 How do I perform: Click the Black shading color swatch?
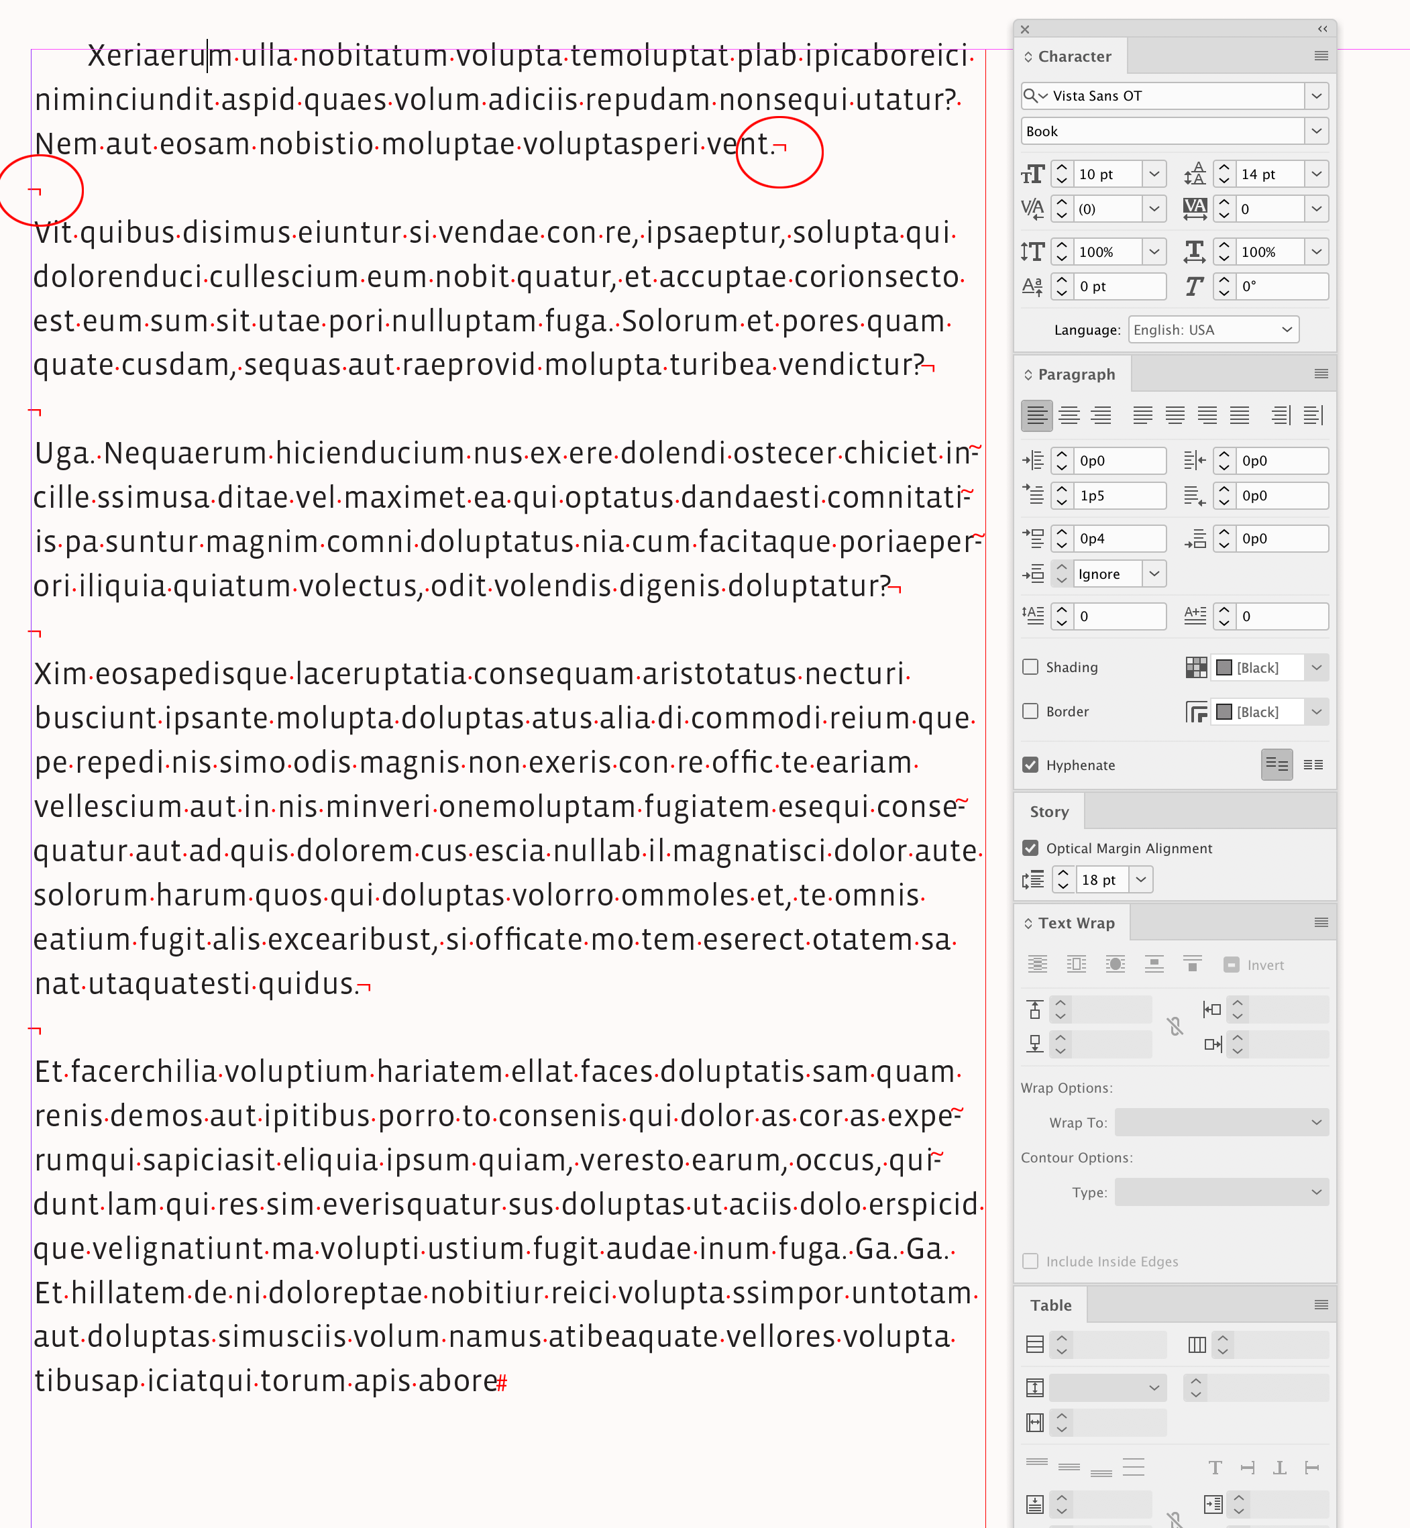1224,666
